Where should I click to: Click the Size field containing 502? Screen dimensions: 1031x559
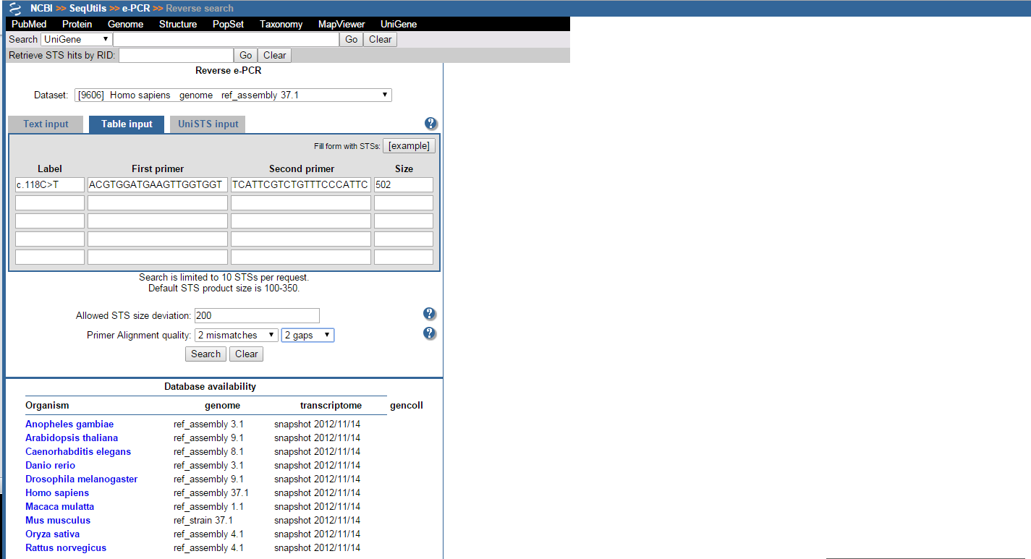click(404, 185)
